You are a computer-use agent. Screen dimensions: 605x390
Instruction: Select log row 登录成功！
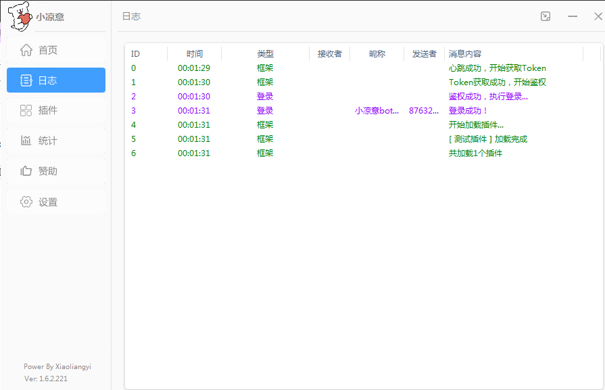pos(468,111)
